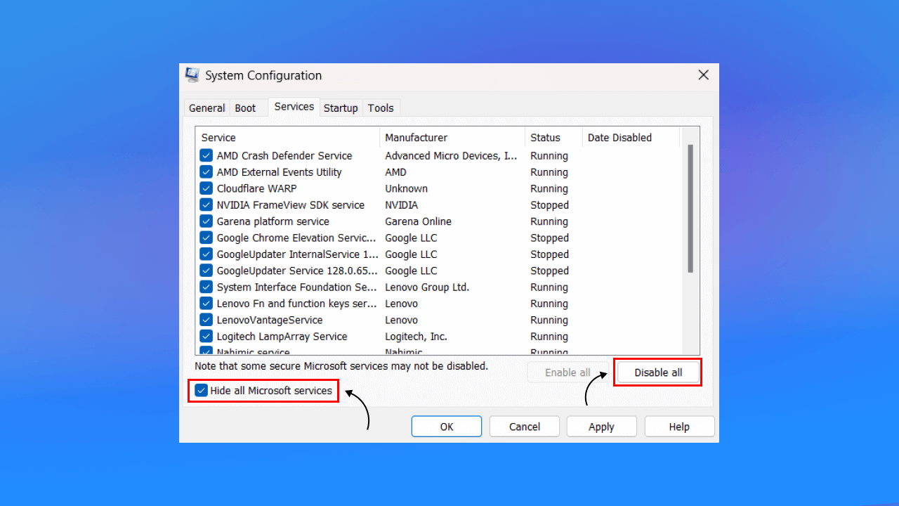The height and width of the screenshot is (506, 899).
Task: Click Stopped status of Google Chrome Elevation
Action: point(549,238)
